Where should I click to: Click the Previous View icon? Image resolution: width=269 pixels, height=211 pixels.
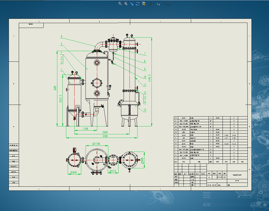click(x=132, y=4)
